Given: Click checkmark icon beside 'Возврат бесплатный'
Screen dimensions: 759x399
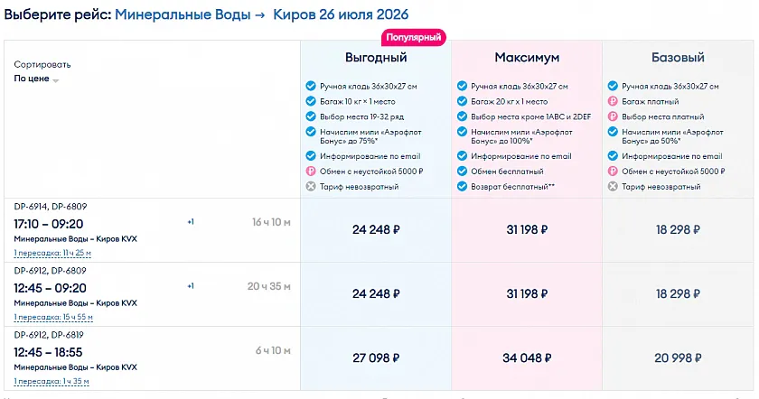Looking at the screenshot, I should (x=462, y=186).
